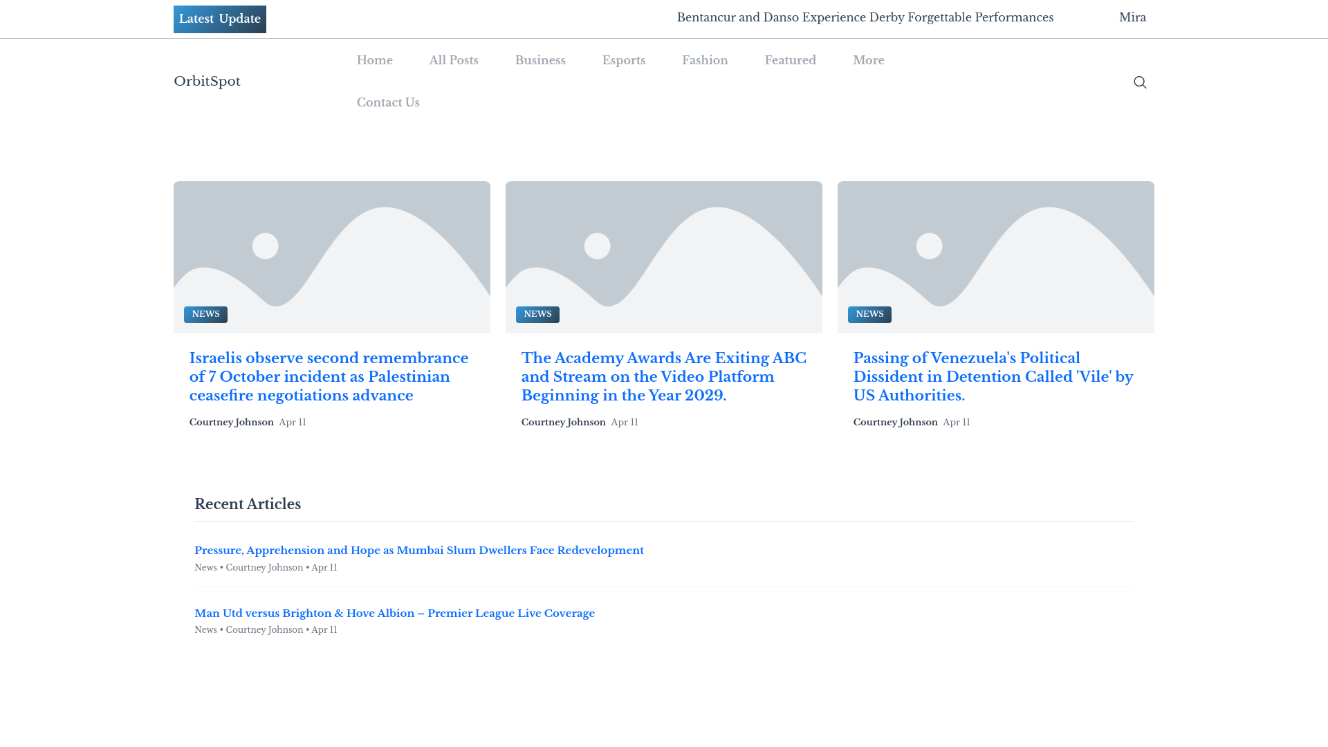Open the search magnifier icon
1328x747 pixels.
click(x=1140, y=82)
